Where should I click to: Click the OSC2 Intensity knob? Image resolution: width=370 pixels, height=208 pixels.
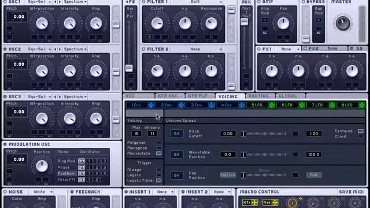pyautogui.click(x=70, y=71)
